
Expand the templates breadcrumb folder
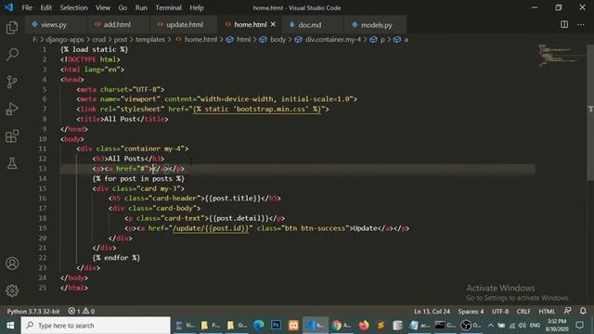click(150, 39)
